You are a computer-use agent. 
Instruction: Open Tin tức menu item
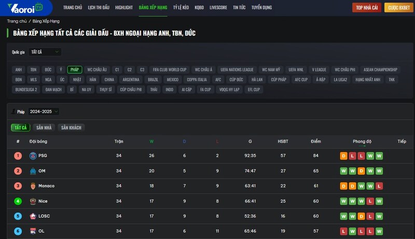(x=239, y=8)
